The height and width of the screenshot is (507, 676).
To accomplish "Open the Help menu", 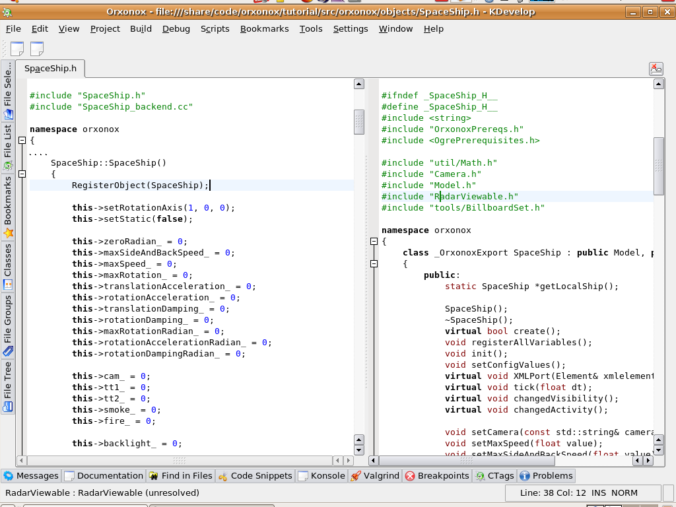I will 433,29.
